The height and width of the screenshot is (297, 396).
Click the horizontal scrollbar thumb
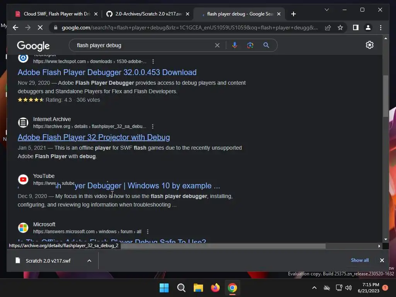(x=223, y=246)
